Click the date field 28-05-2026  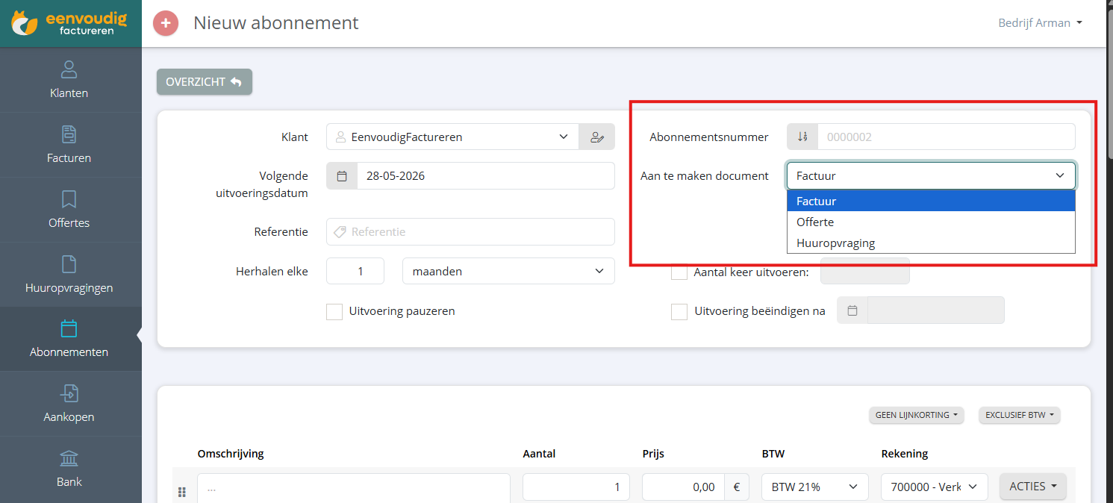(486, 176)
